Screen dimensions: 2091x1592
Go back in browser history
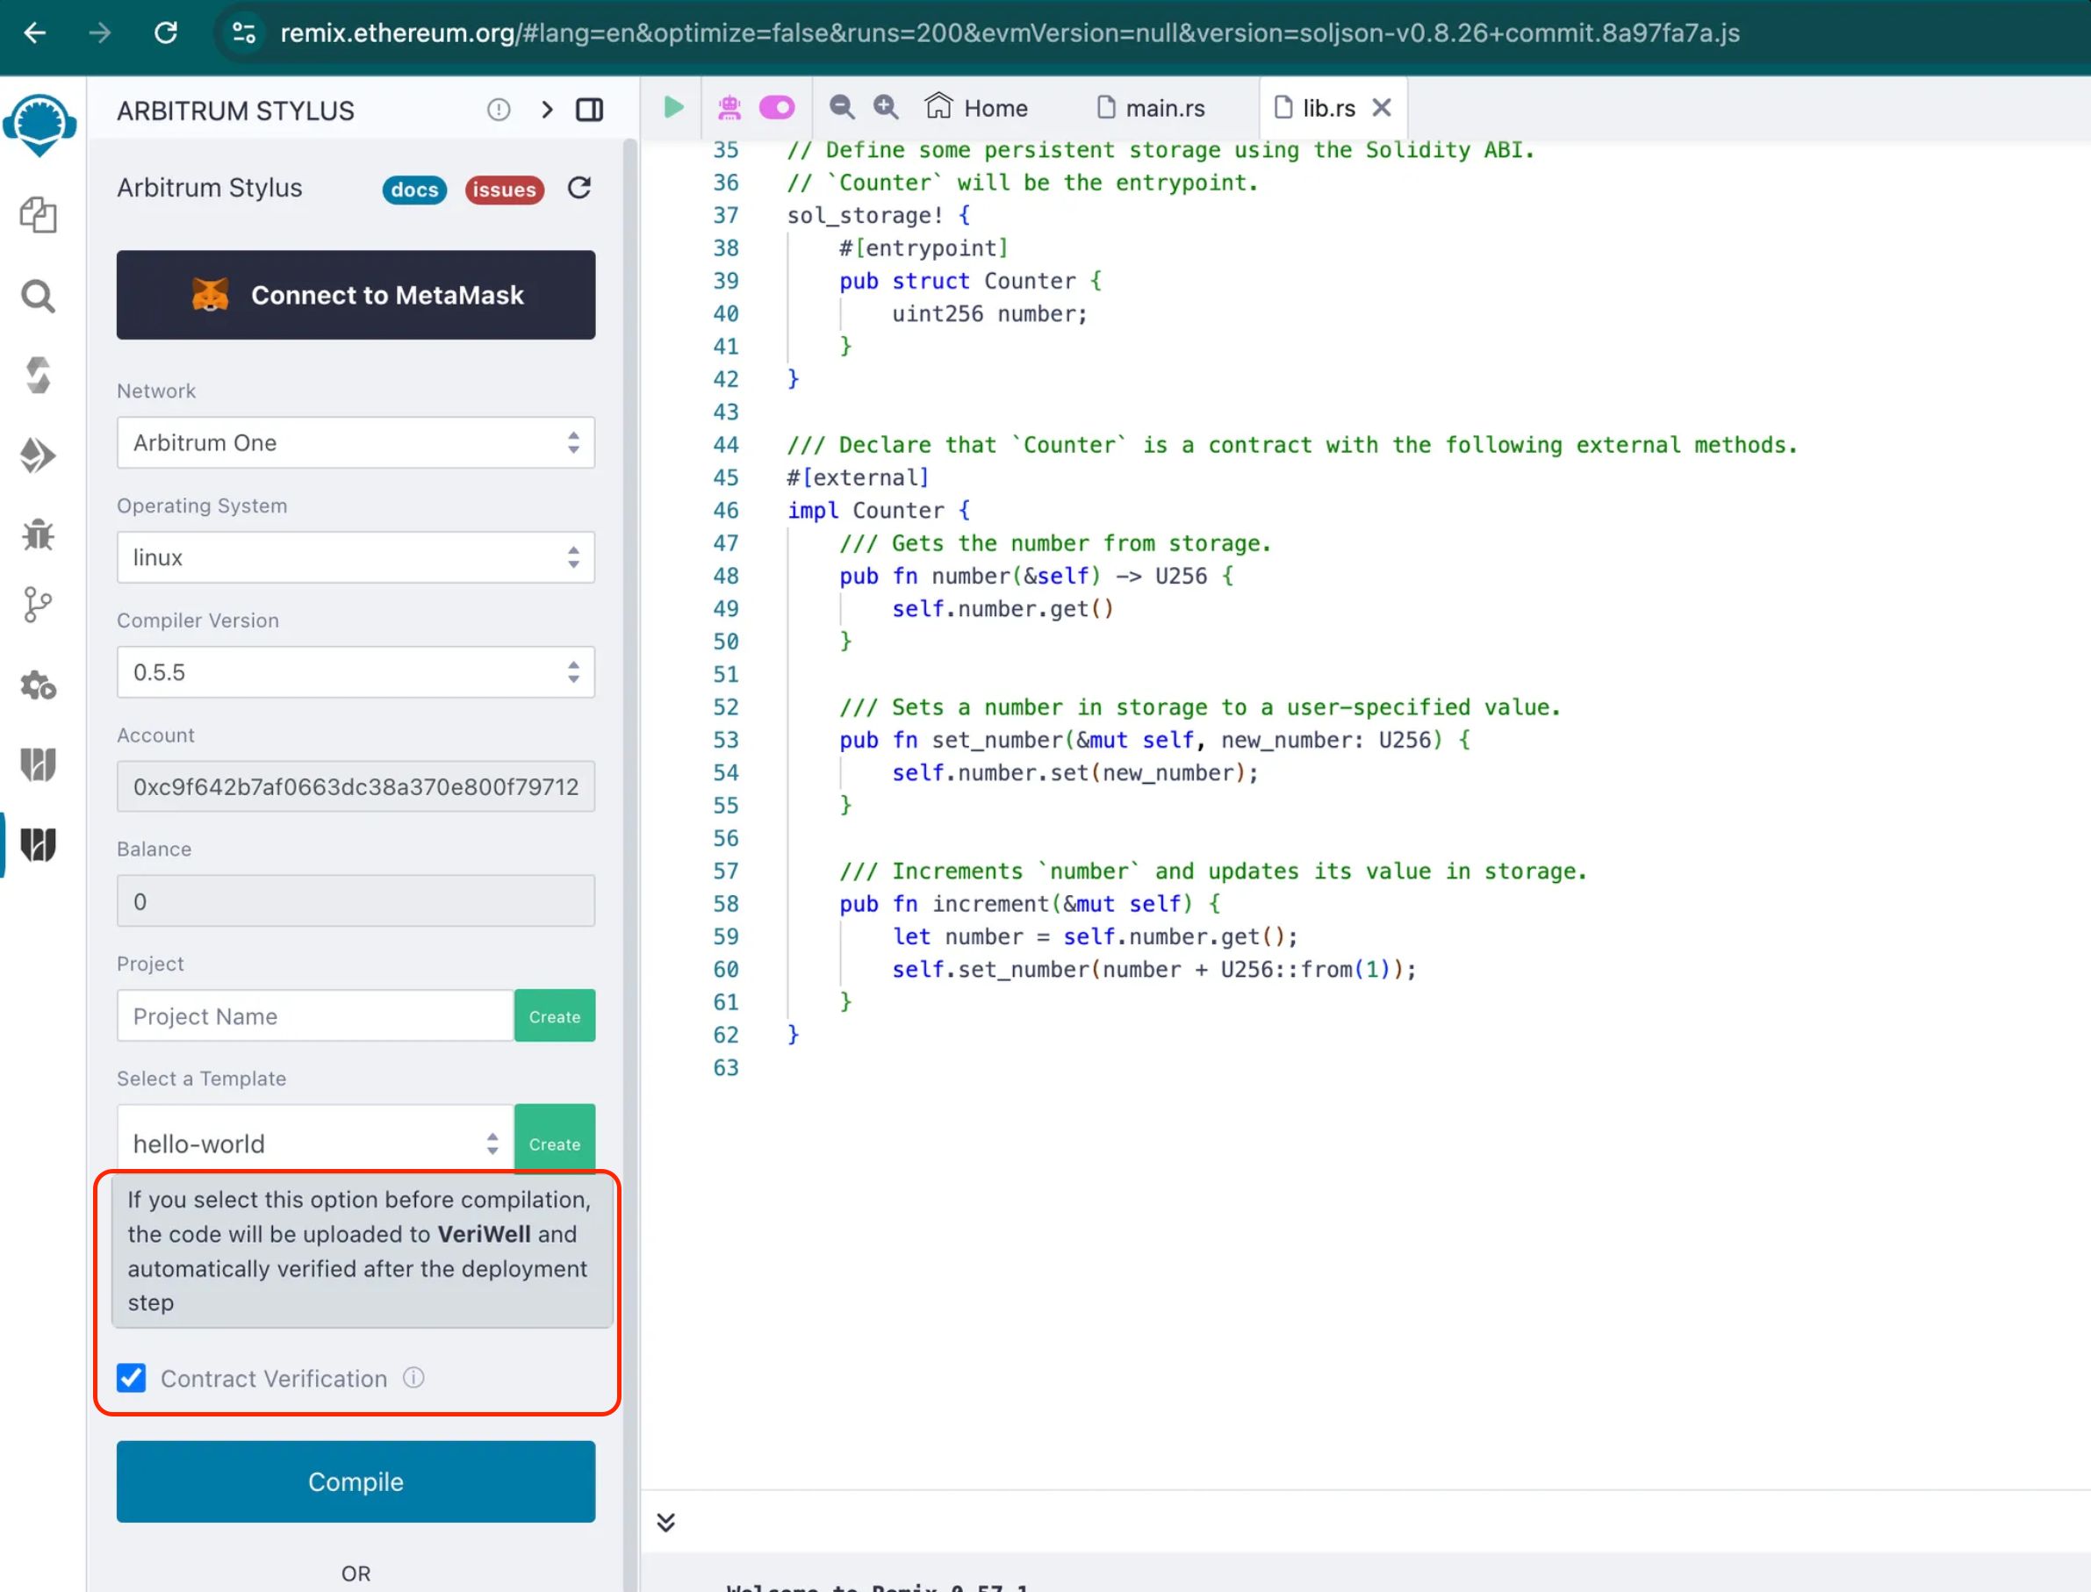[x=35, y=33]
